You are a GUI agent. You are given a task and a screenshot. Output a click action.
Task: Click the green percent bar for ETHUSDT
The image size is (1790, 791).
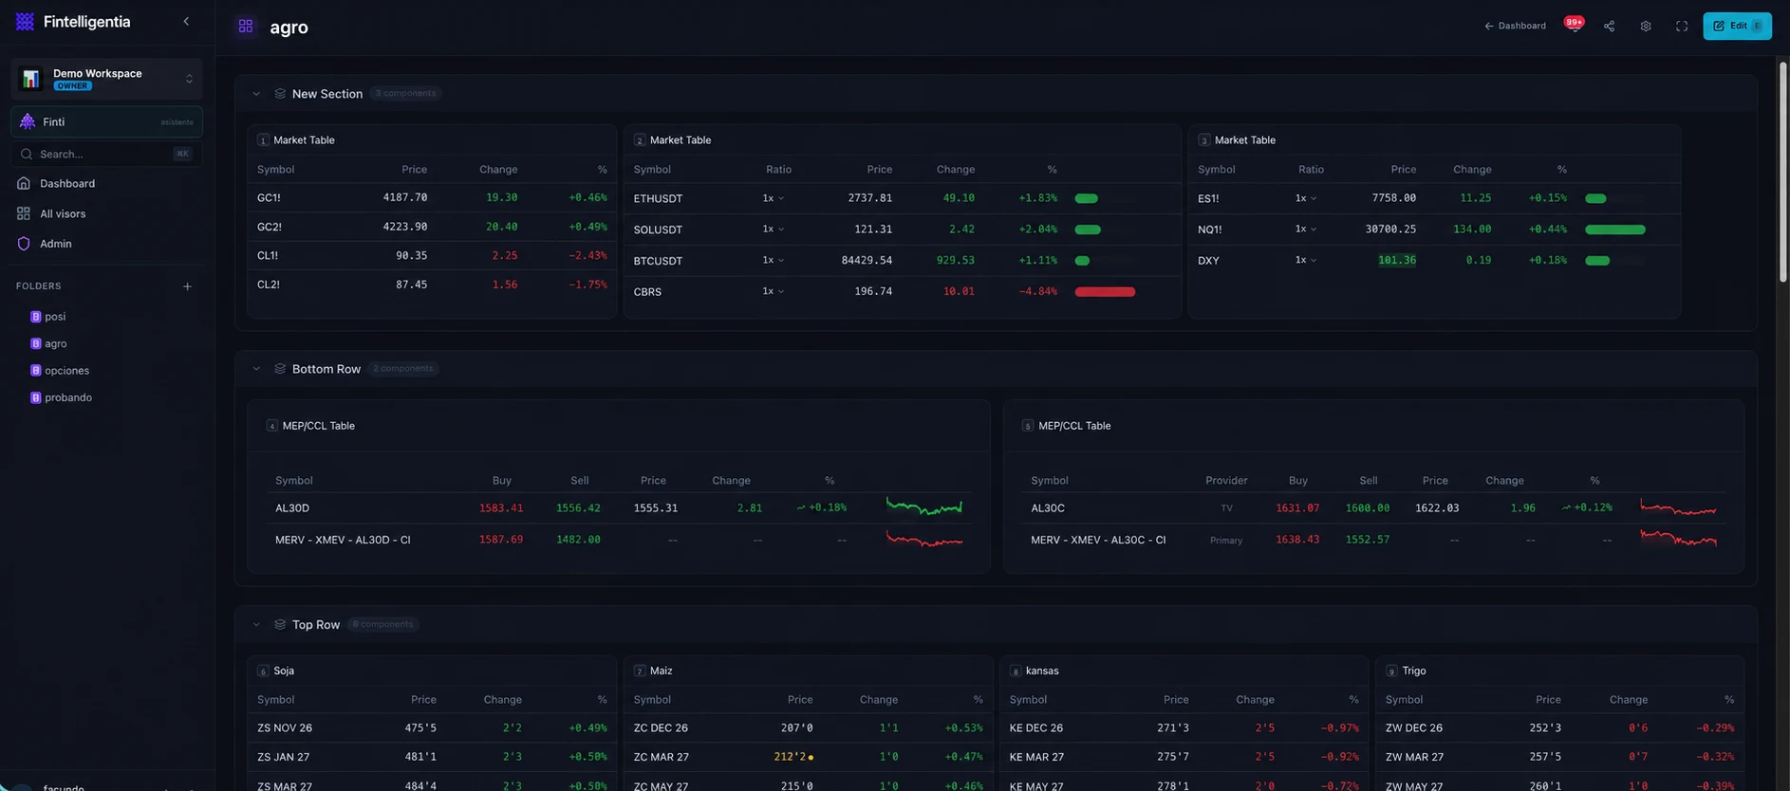(1087, 199)
